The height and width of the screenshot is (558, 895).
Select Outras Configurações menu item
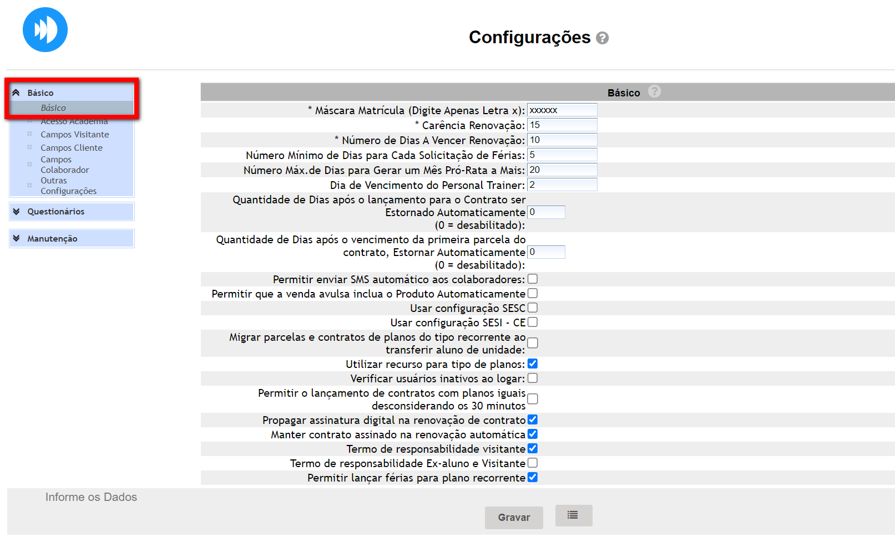click(68, 186)
